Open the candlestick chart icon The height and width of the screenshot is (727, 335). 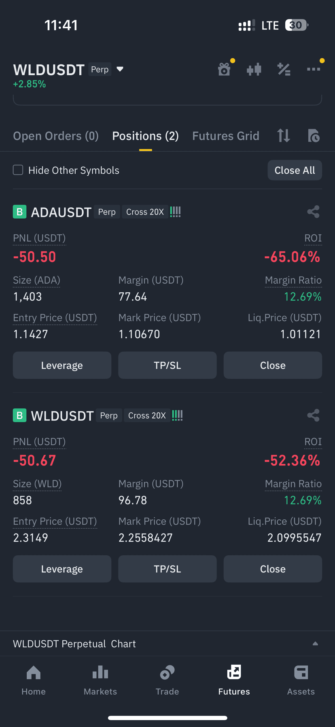click(254, 70)
